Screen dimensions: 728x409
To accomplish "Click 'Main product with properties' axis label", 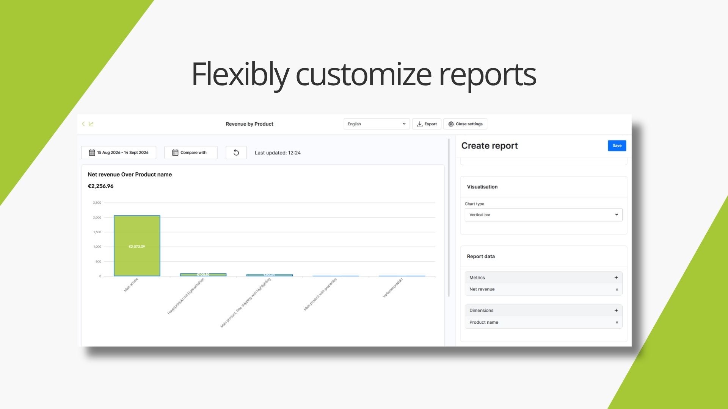I will tap(320, 295).
